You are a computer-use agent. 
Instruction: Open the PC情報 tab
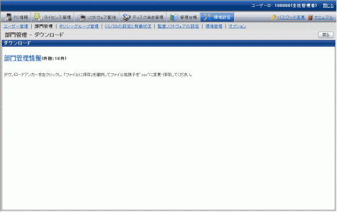point(16,17)
